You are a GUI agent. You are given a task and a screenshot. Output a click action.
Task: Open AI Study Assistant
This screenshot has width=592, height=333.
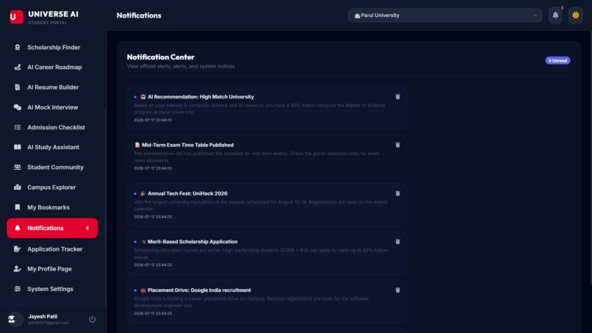pos(52,147)
